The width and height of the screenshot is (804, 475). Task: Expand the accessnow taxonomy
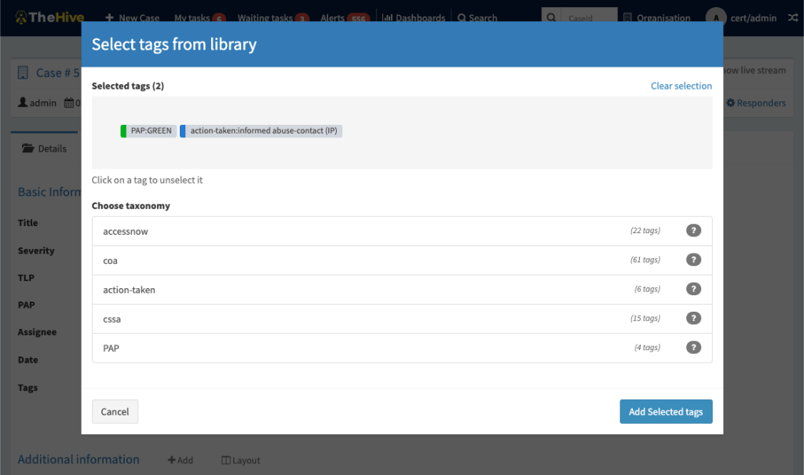point(126,232)
